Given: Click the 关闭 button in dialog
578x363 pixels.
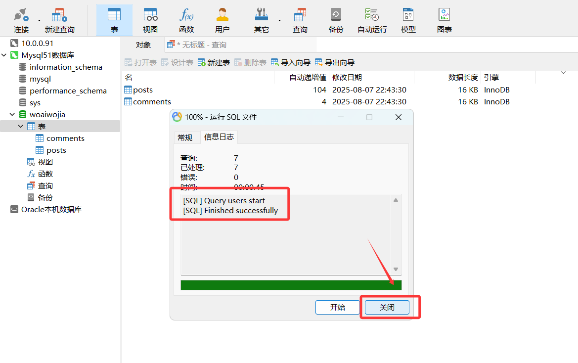Looking at the screenshot, I should [x=387, y=307].
